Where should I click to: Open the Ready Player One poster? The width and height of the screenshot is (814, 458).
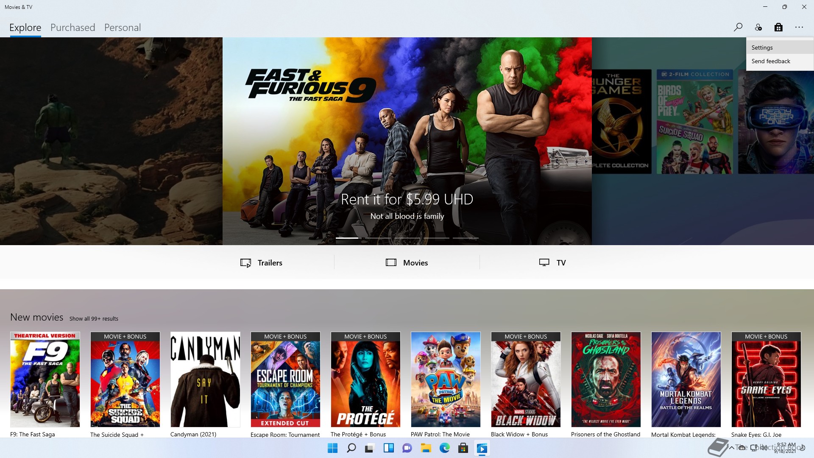point(776,122)
